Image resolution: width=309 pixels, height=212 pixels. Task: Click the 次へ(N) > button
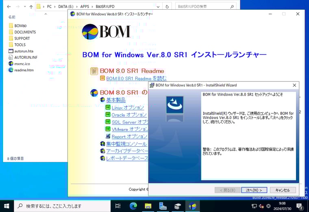[x=254, y=190]
